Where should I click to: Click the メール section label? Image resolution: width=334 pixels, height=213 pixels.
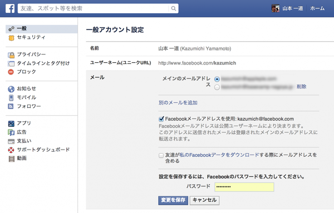click(x=97, y=77)
